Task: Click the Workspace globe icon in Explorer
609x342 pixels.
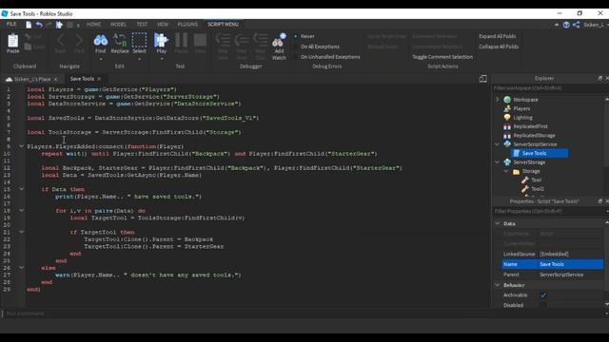Action: point(507,100)
